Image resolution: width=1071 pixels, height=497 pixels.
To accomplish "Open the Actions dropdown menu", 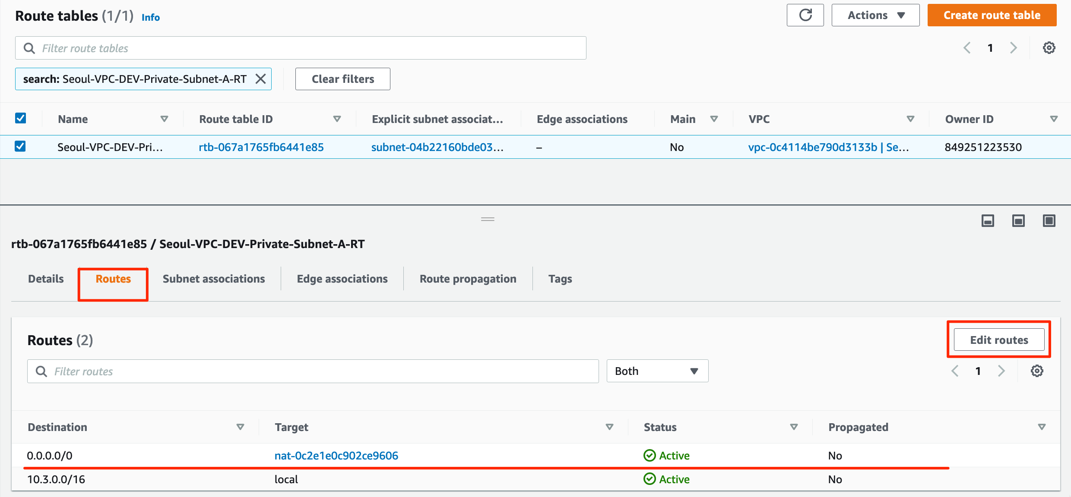I will [x=875, y=16].
